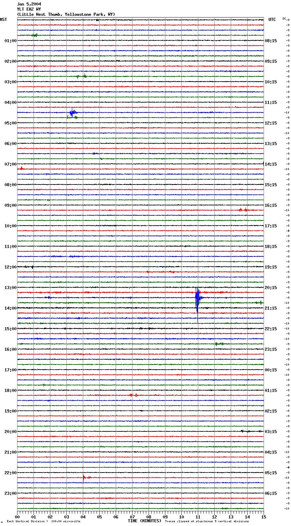The height and width of the screenshot is (526, 291).
Task: Click the minute 05 tick label on the x-axis
Action: [x=99, y=517]
